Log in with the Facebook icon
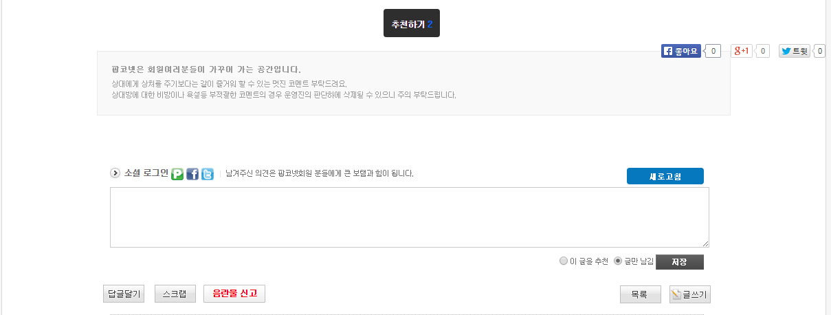 [192, 174]
